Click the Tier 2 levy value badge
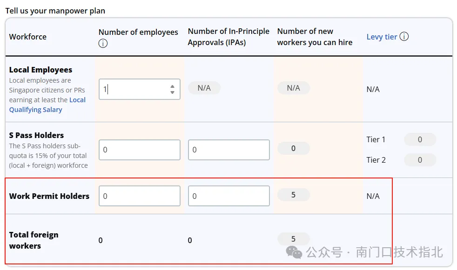 click(419, 160)
